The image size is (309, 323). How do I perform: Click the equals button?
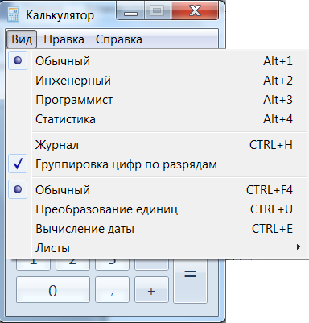(191, 280)
